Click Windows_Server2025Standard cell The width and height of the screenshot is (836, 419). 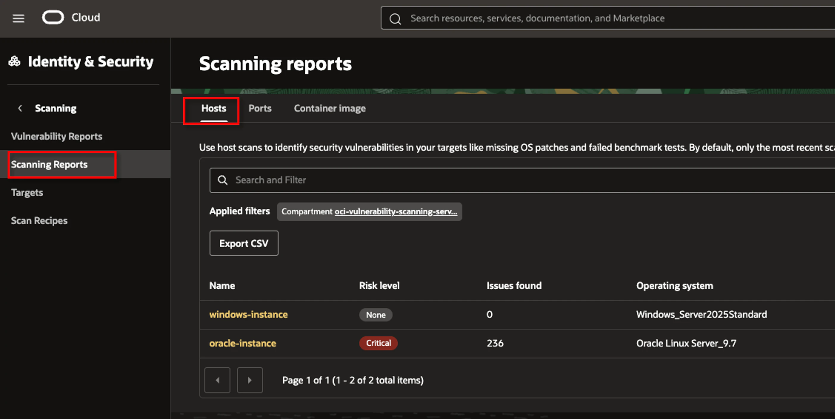click(701, 314)
